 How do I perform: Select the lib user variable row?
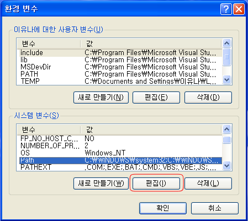tap(120, 60)
